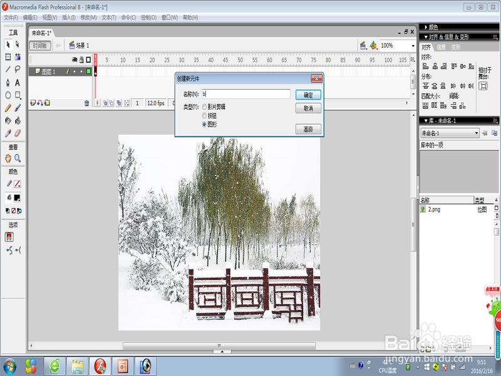Open the 100% zoom dropdown
Viewport: 501px width, 376px height.
413,46
